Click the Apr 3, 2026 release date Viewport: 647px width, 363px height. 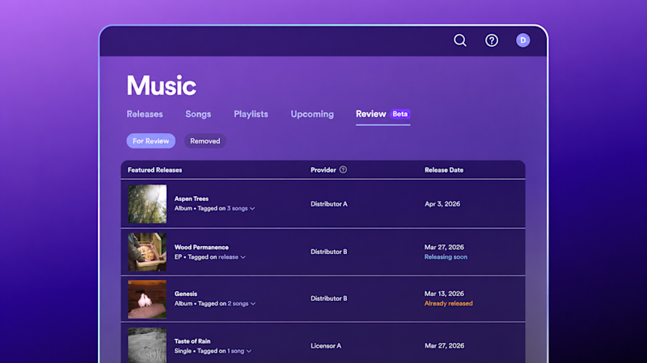pos(442,204)
